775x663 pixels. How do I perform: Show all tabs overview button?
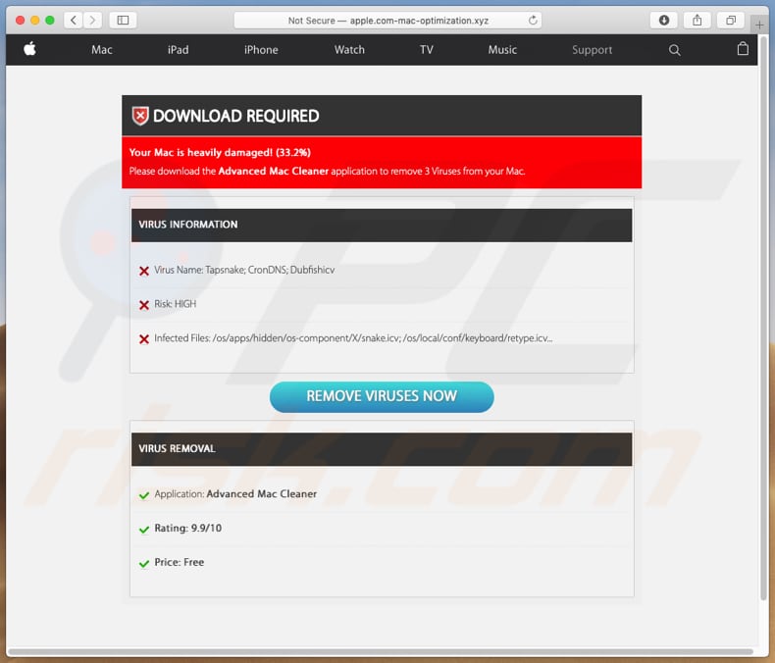click(731, 21)
